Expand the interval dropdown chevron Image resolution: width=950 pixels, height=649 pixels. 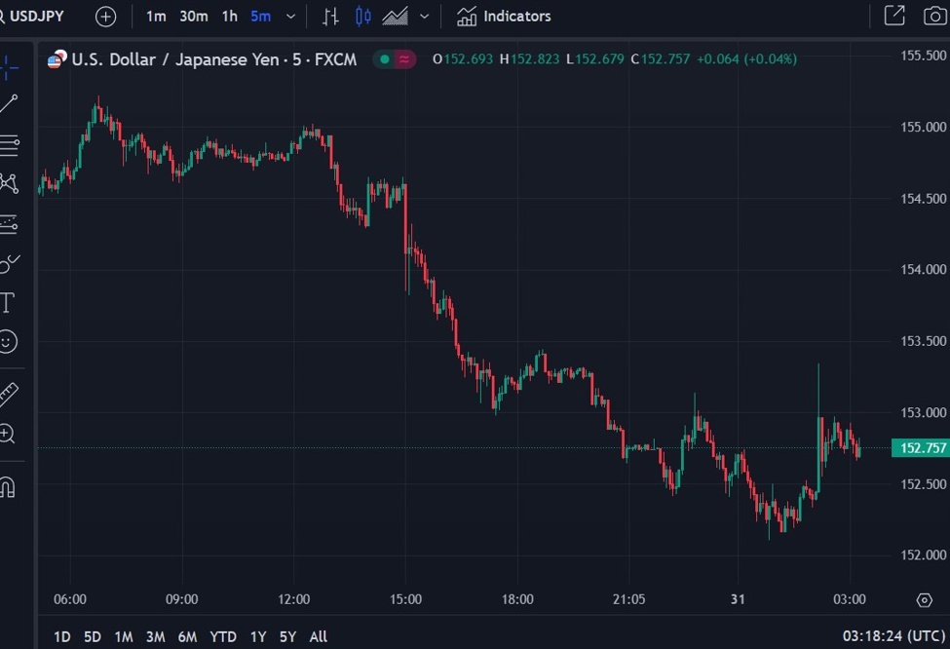point(289,16)
